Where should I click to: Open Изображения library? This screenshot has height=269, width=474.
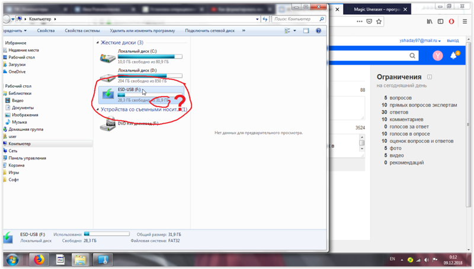point(25,115)
